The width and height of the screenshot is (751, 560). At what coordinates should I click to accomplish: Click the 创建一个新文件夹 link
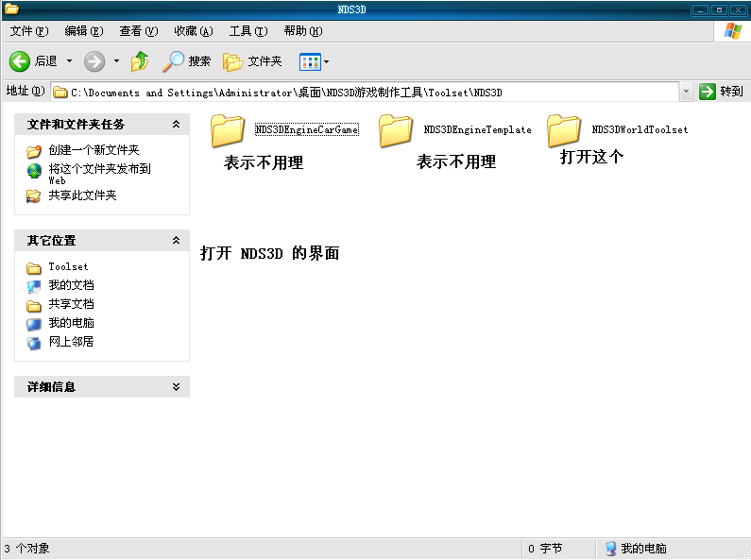point(94,150)
